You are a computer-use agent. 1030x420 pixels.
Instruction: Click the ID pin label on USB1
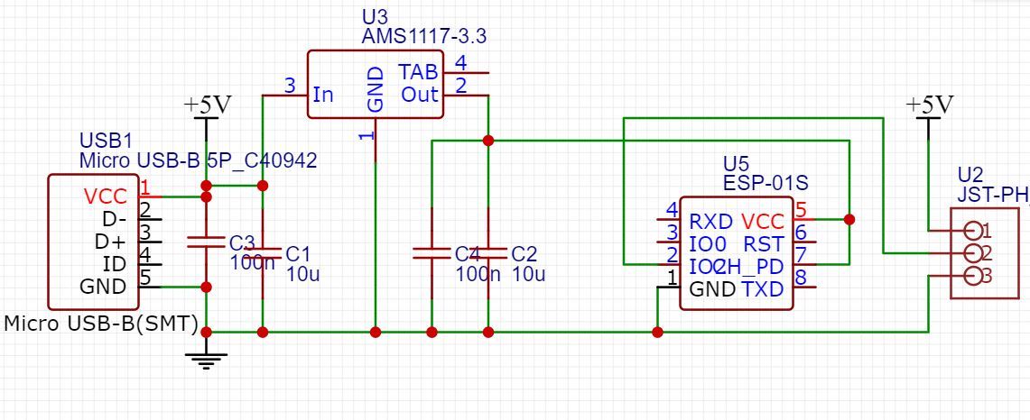click(115, 264)
